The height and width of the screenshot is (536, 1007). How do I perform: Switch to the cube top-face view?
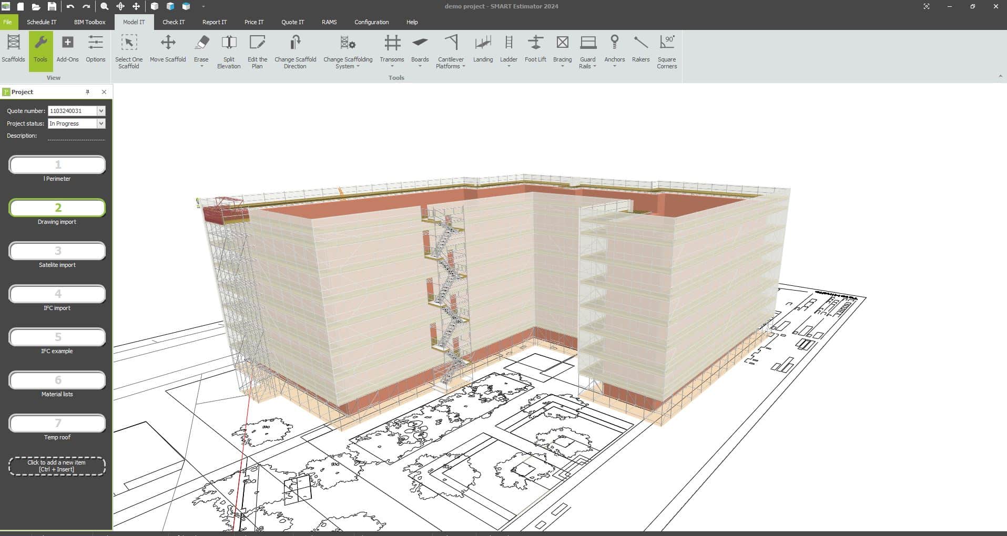186,6
